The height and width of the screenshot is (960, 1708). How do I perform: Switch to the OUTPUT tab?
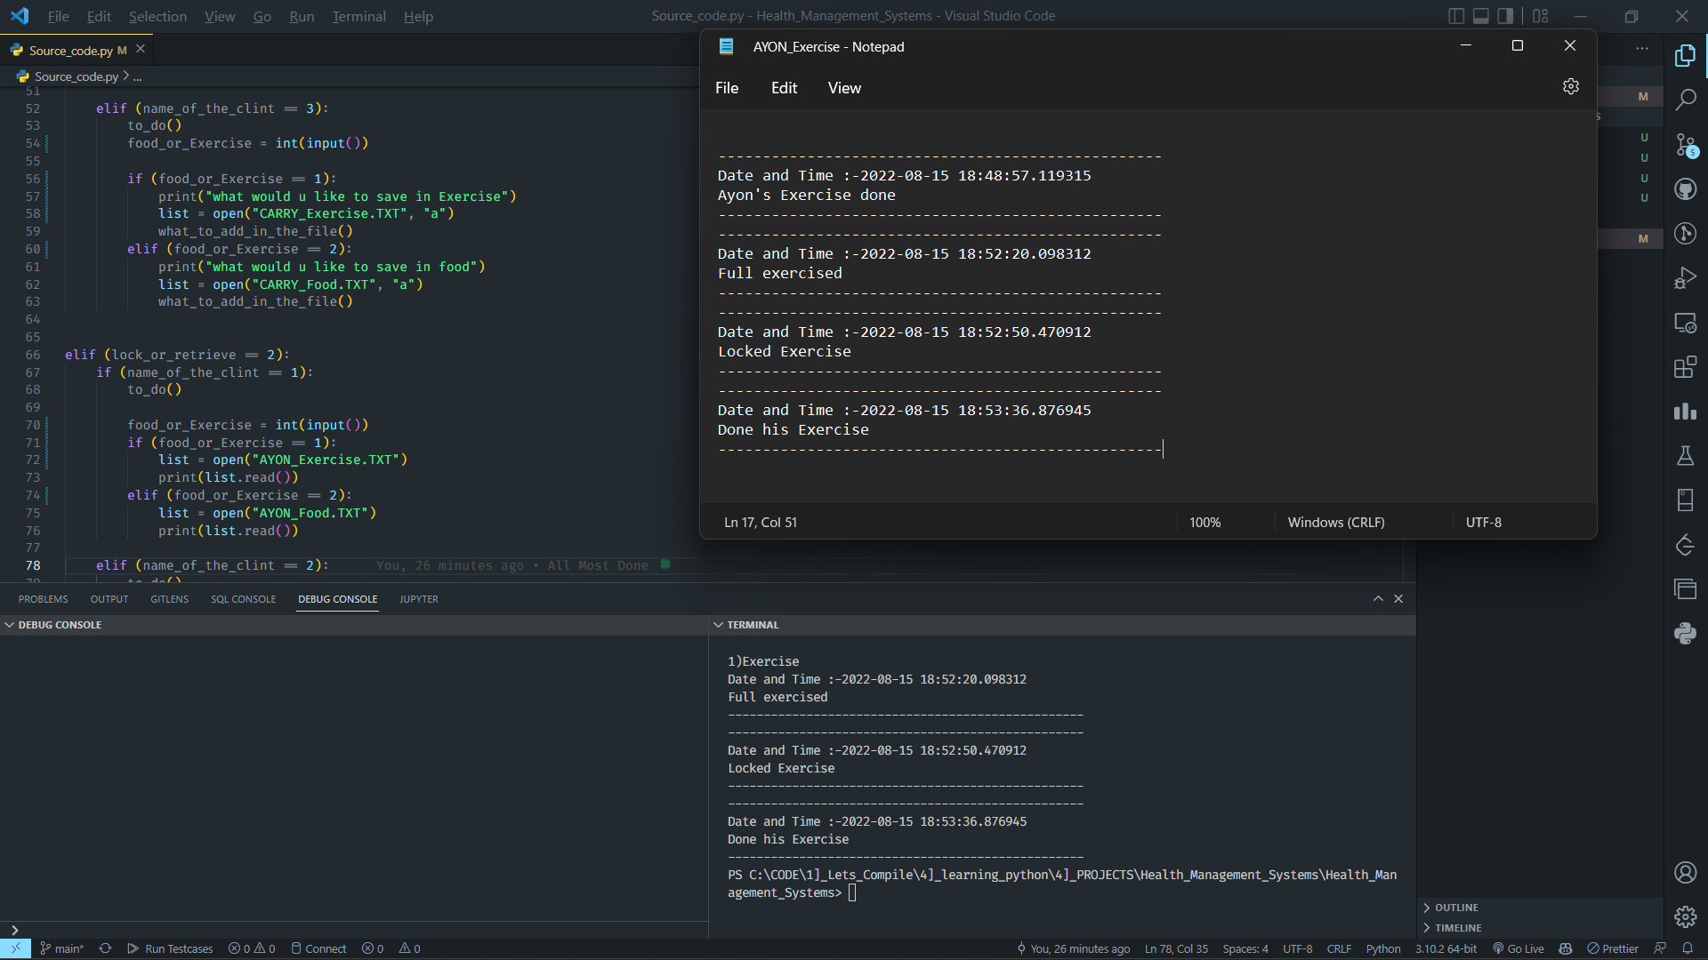coord(109,599)
